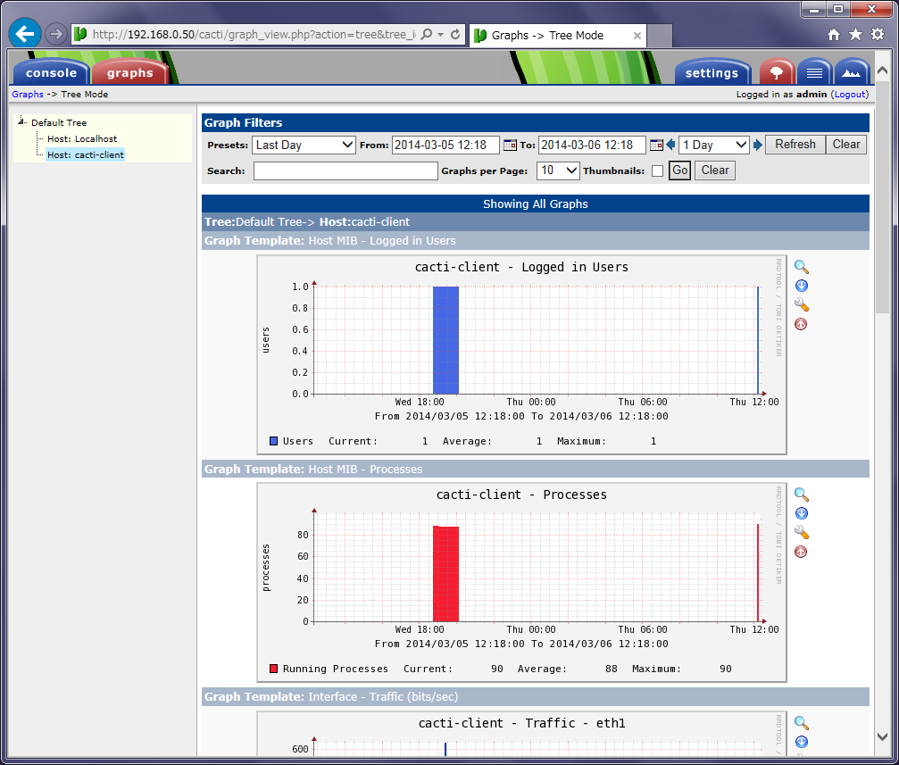The image size is (899, 765).
Task: Open Graphs per Page dropdown
Action: click(x=558, y=170)
